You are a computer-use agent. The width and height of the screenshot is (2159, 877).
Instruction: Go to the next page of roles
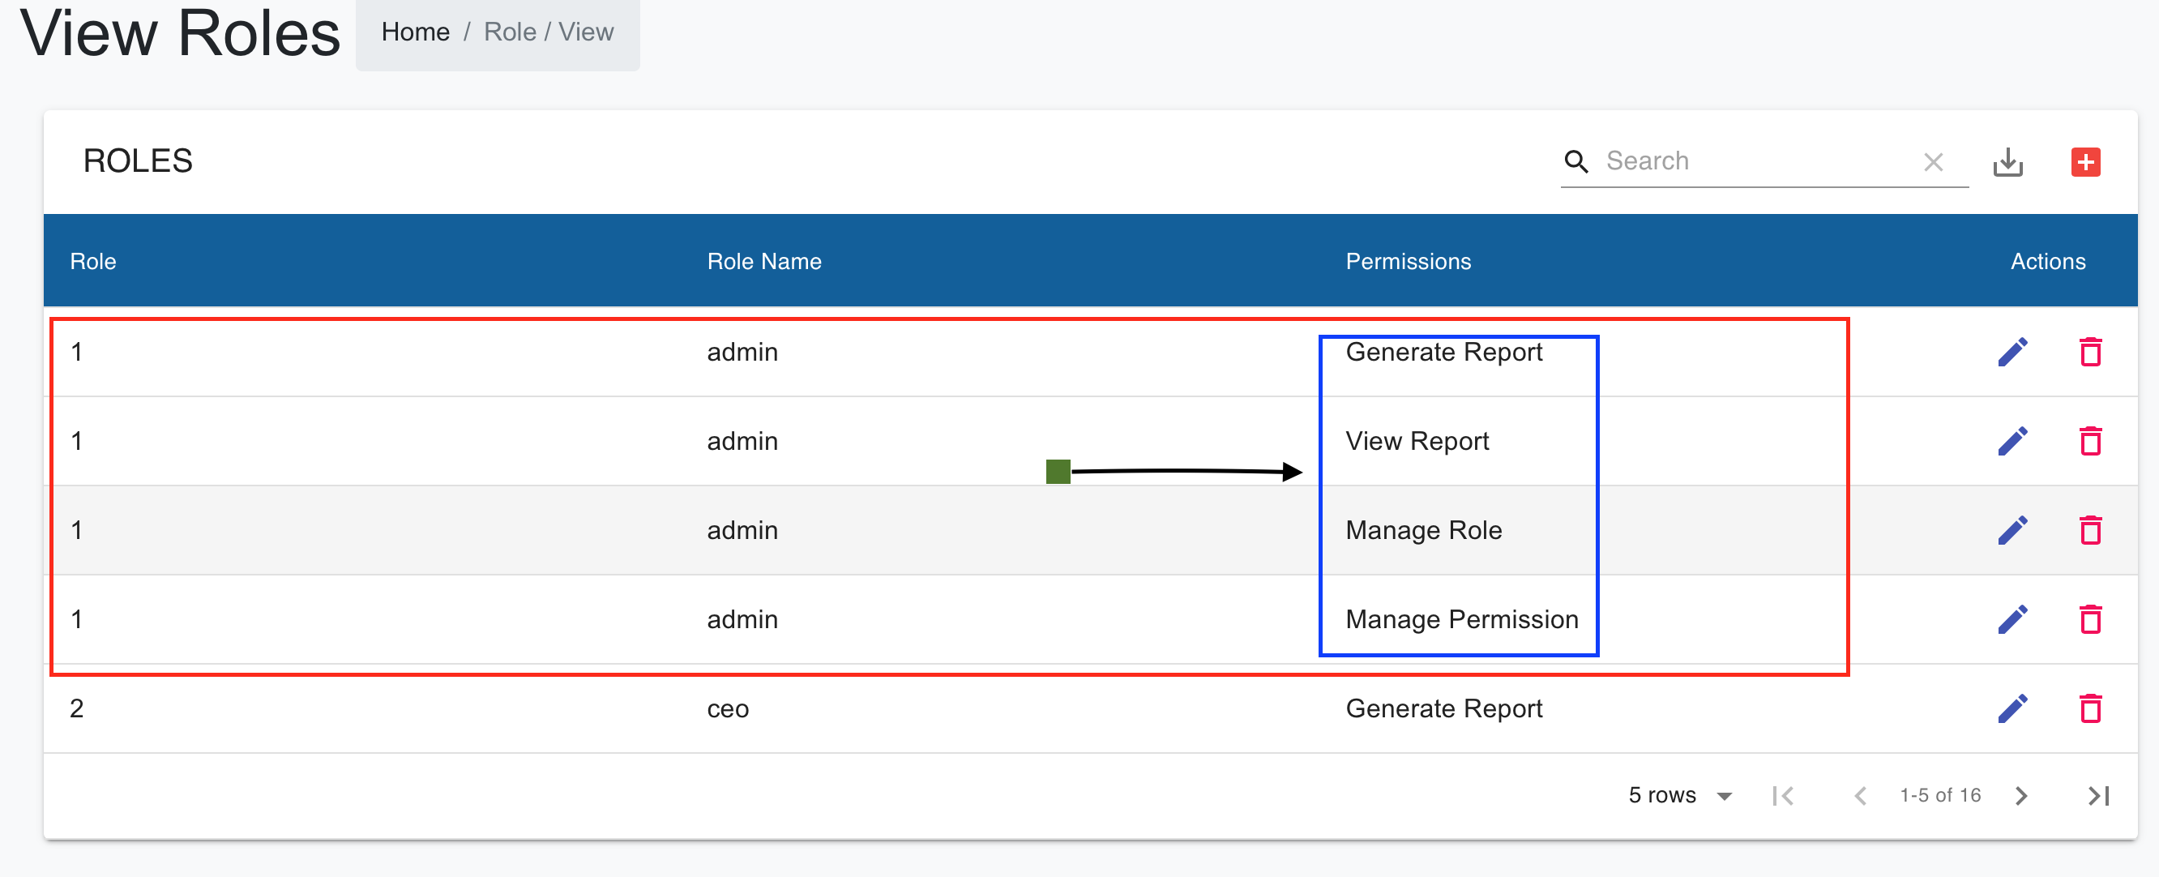click(x=2021, y=795)
